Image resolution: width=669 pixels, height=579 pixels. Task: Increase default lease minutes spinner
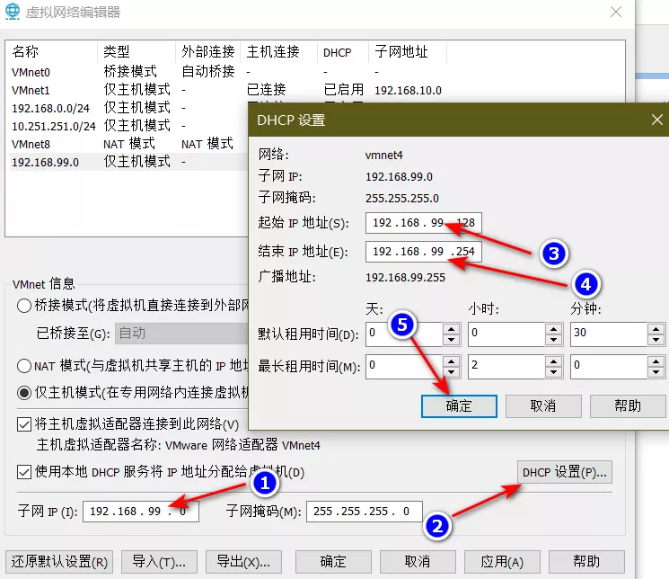656,329
